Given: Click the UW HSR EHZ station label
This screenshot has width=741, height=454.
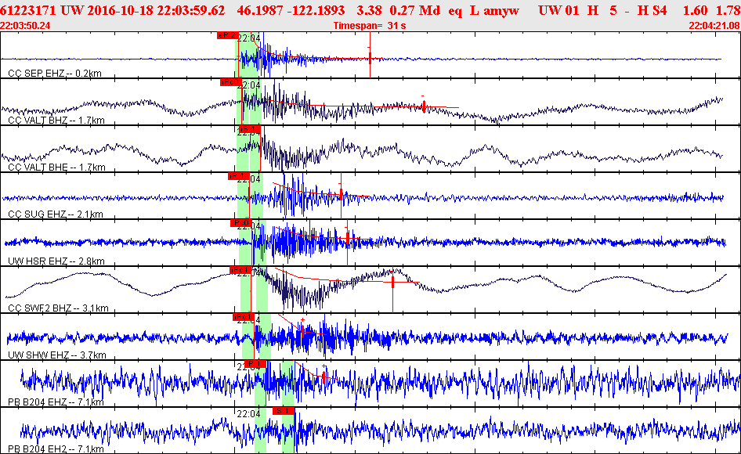Looking at the screenshot, I should pyautogui.click(x=56, y=261).
